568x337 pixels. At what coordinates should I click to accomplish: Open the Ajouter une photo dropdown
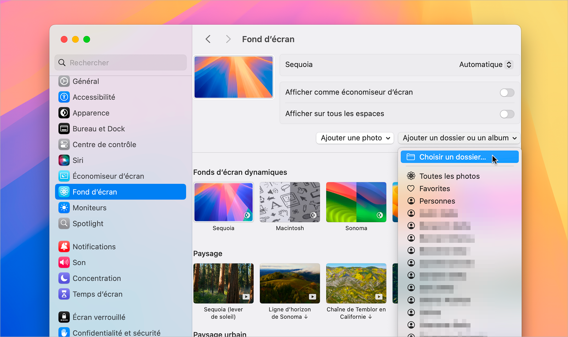(355, 138)
